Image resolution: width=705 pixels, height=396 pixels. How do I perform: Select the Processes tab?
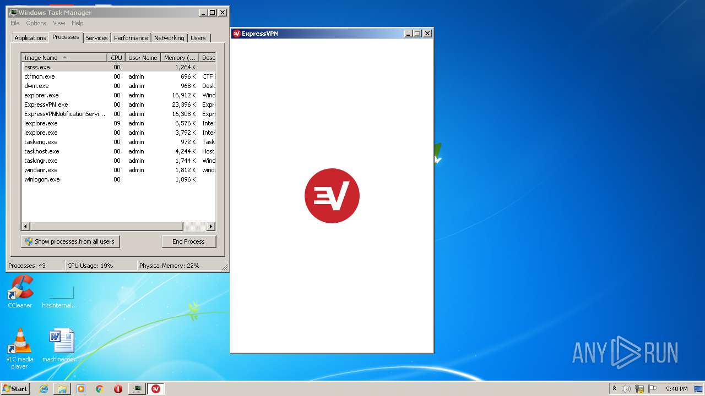tap(66, 37)
